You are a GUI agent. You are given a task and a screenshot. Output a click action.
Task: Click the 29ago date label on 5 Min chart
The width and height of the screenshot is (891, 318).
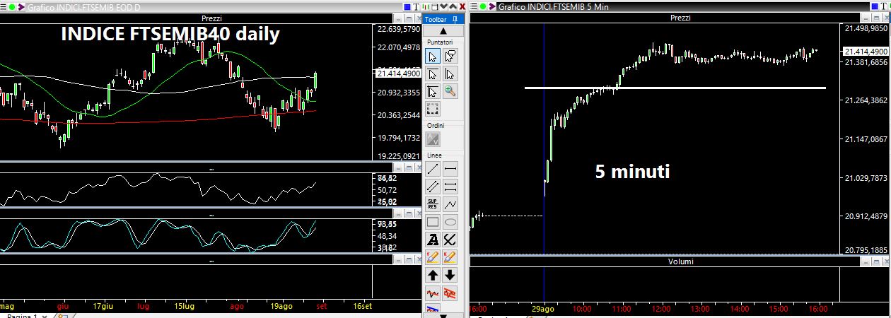point(542,309)
